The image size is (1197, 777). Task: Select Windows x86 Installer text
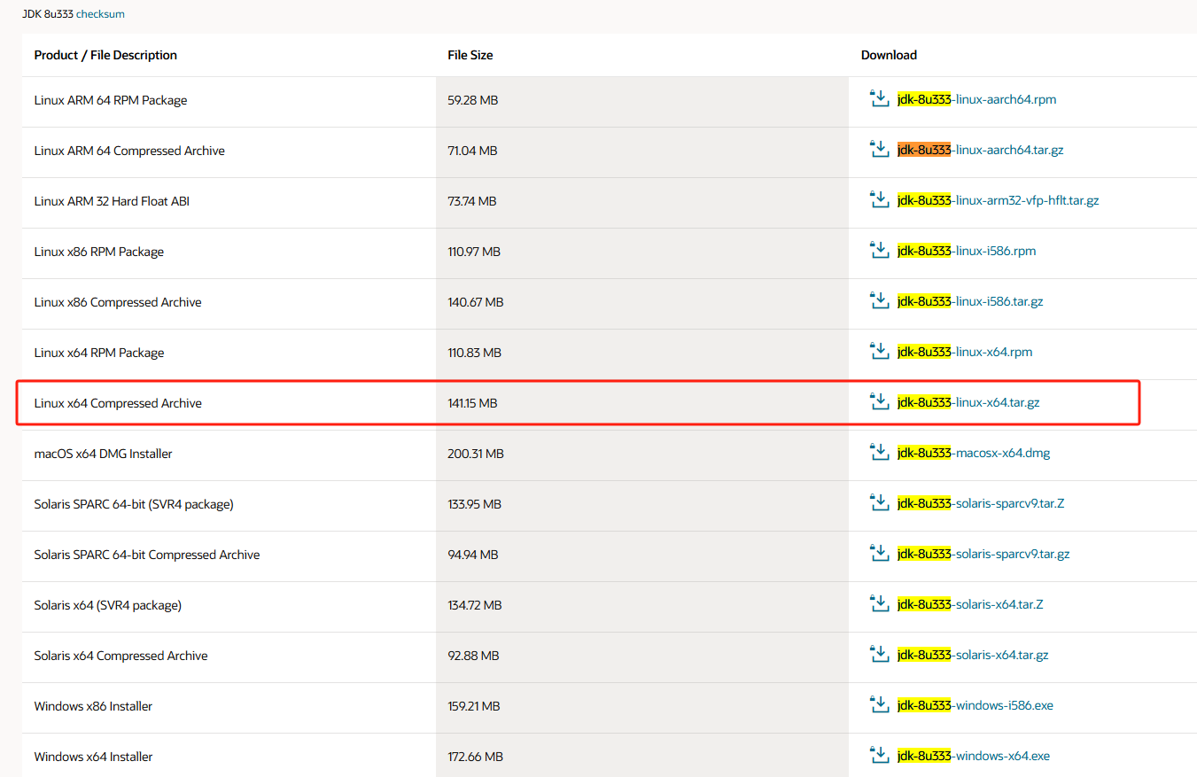[x=93, y=706]
